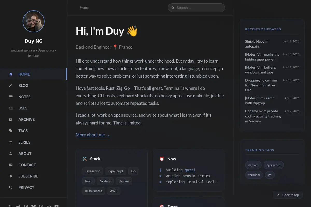Open LinkedIn social icon in sidebar footer
Viewport: 311px width, 207px height.
[26, 206]
